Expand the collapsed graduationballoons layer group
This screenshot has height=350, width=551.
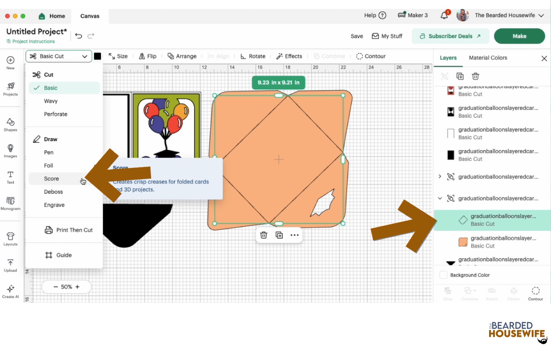[440, 177]
